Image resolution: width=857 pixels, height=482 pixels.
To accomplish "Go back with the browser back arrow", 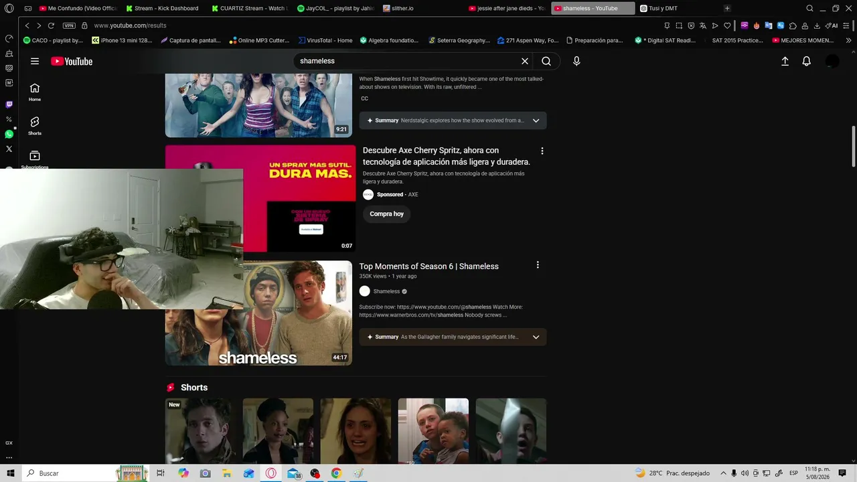I will point(27,25).
